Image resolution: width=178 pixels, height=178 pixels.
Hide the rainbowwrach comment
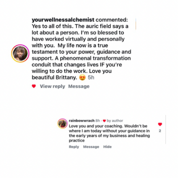[107, 147]
